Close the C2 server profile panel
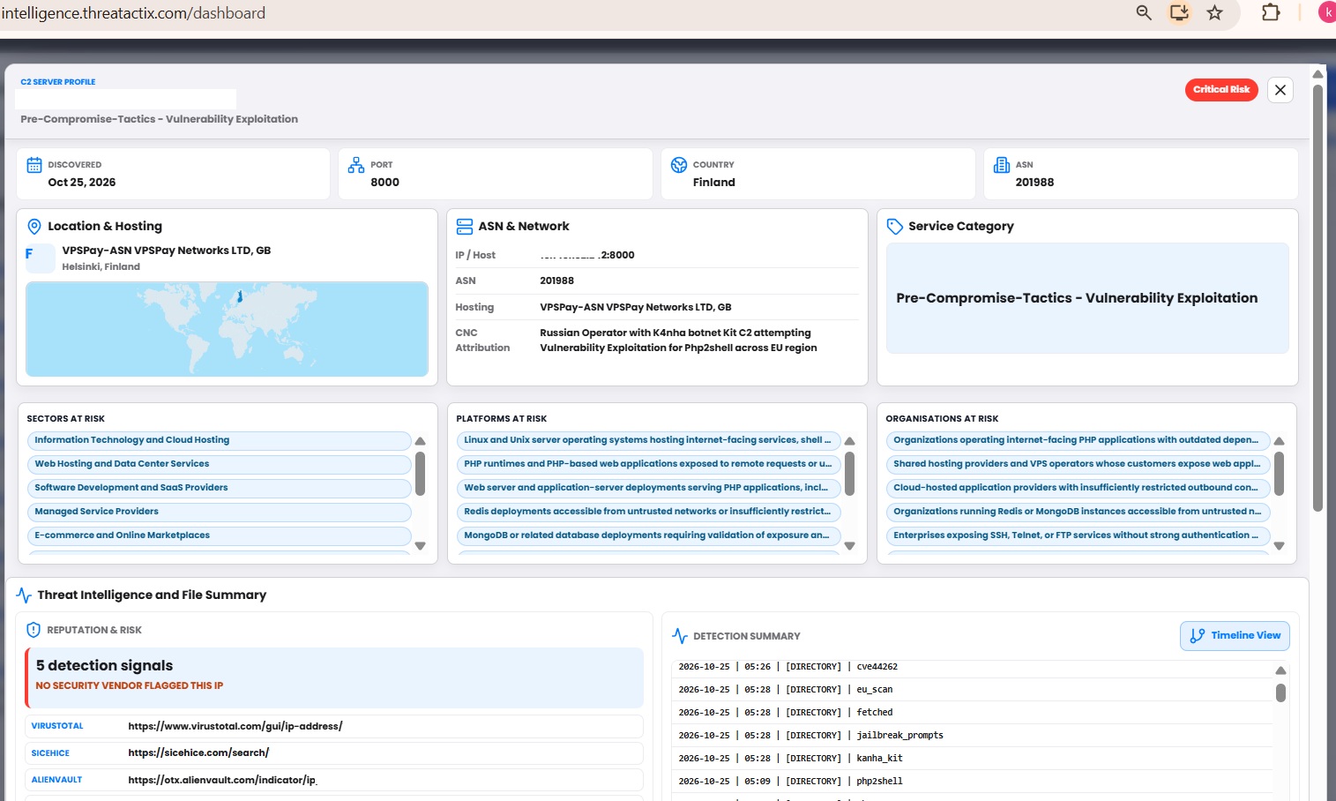The height and width of the screenshot is (801, 1336). tap(1280, 90)
